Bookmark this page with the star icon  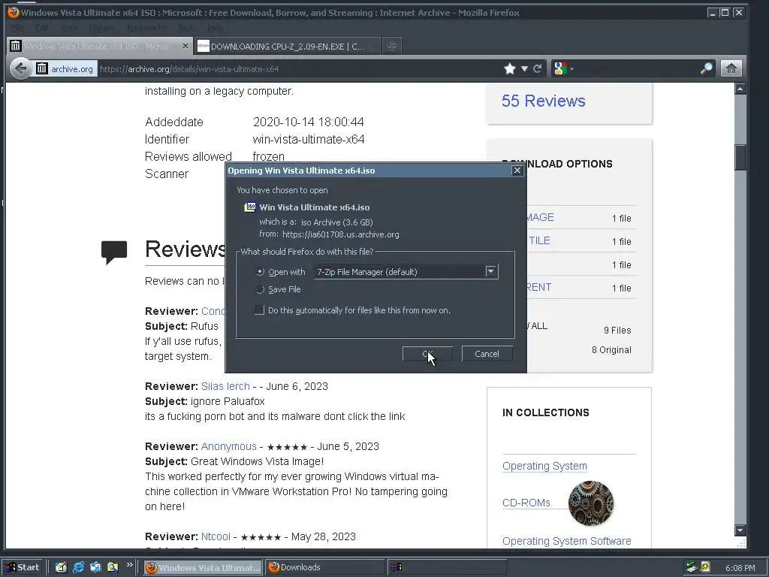click(510, 68)
